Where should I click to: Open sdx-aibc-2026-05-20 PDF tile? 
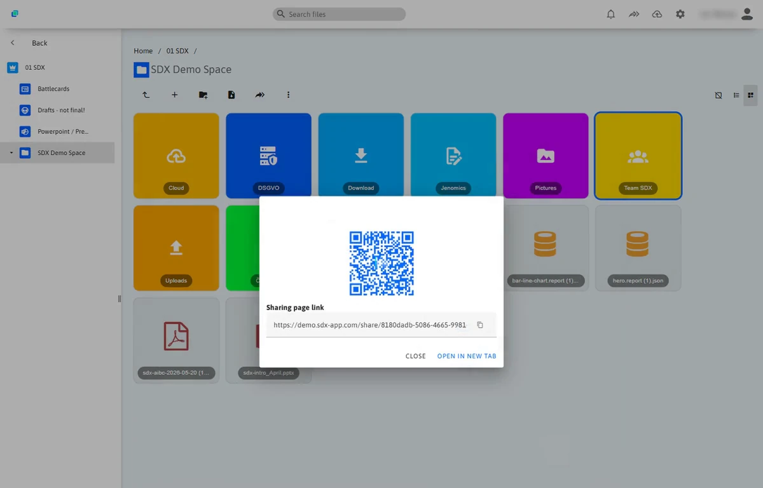point(176,341)
